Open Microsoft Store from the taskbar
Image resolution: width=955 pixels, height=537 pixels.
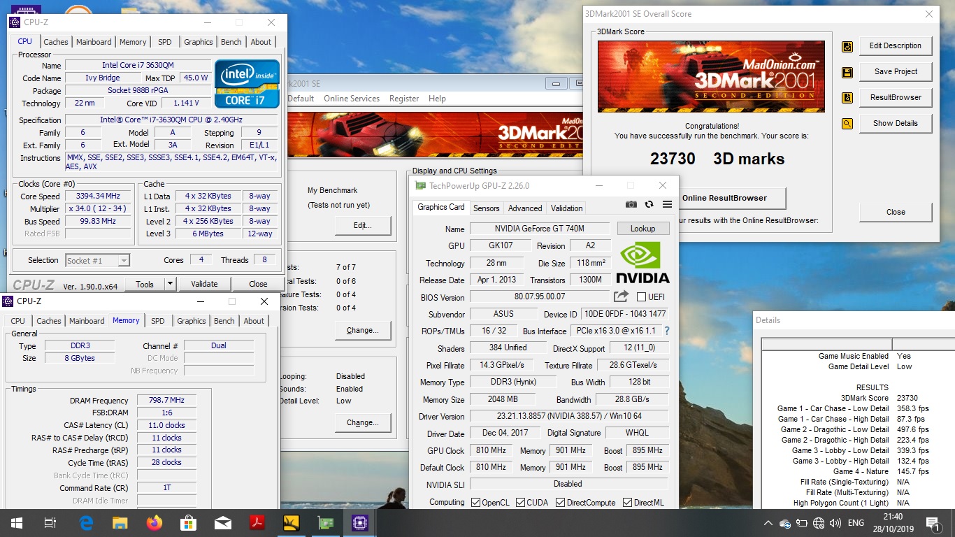tap(189, 522)
